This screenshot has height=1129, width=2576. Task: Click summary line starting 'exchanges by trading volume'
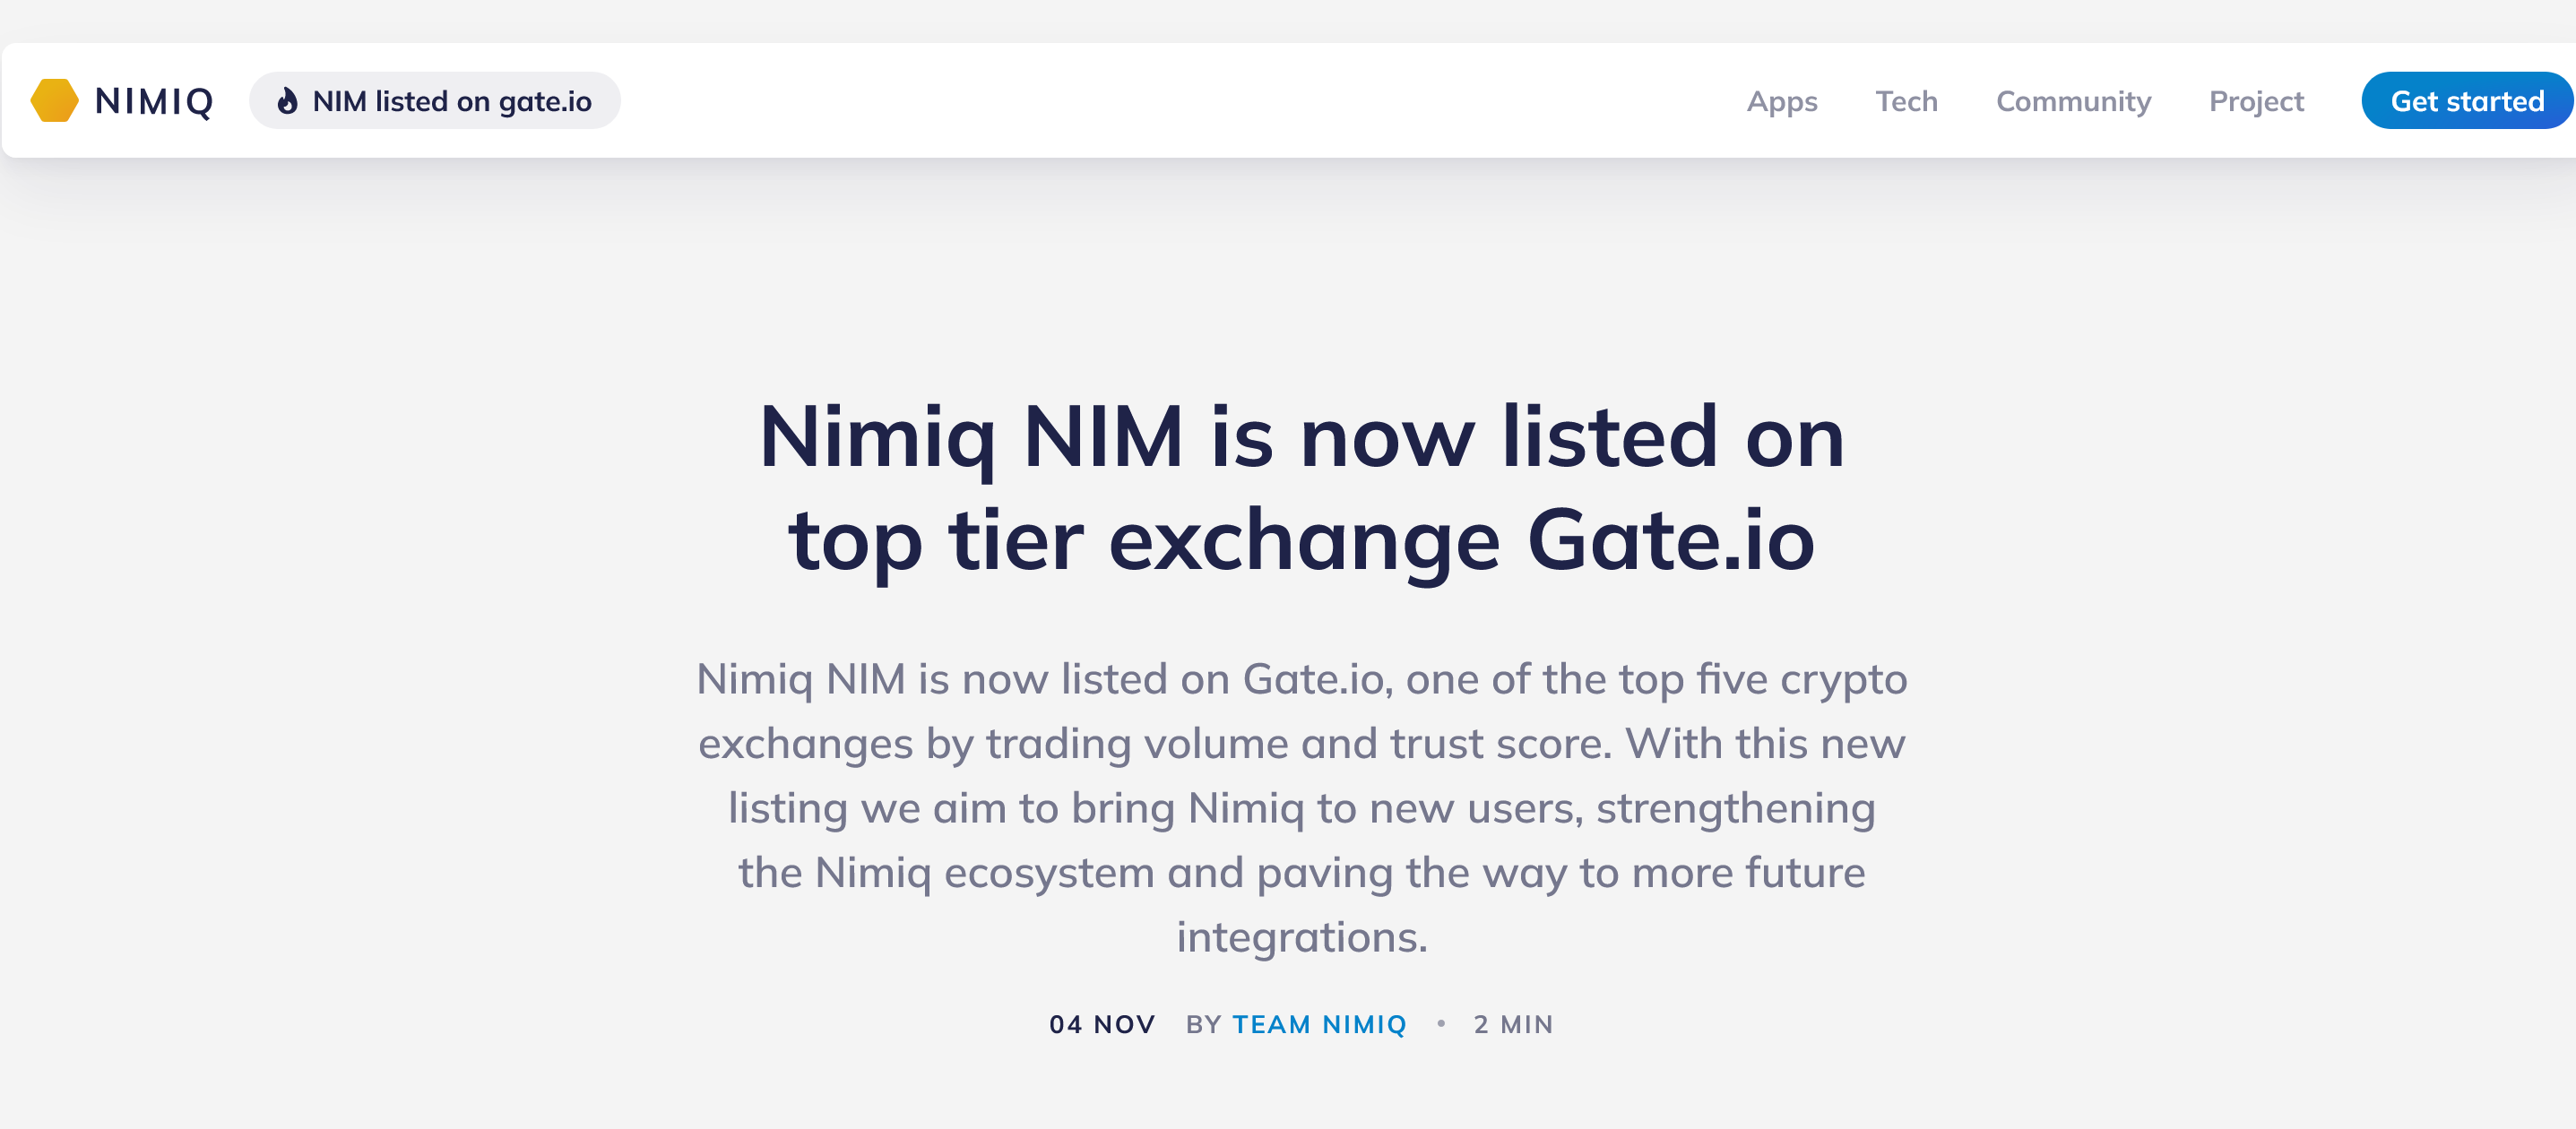pyautogui.click(x=1301, y=744)
